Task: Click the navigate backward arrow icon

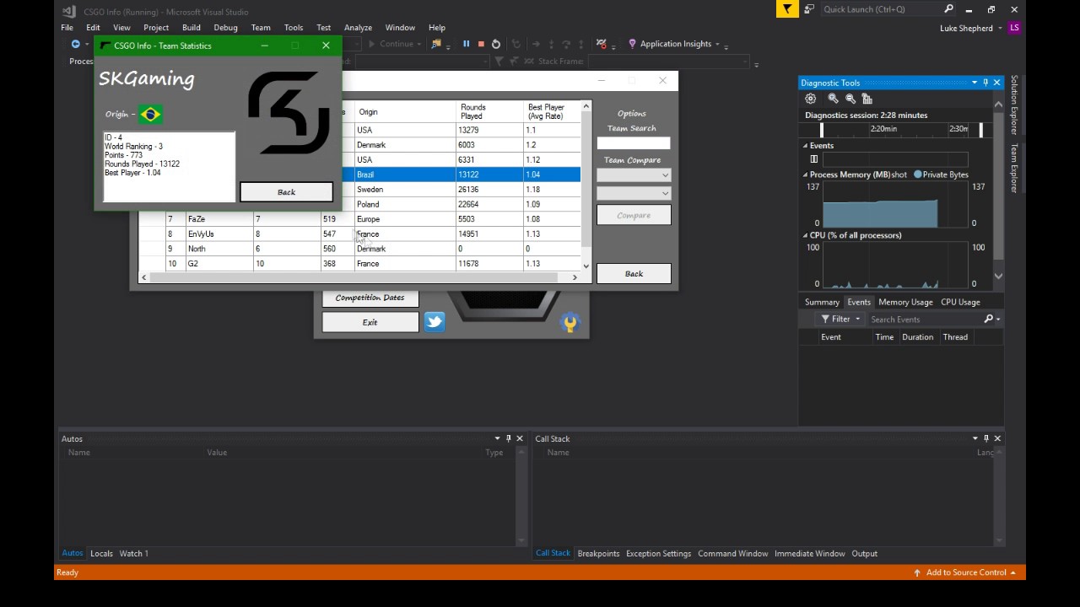Action: coord(75,44)
